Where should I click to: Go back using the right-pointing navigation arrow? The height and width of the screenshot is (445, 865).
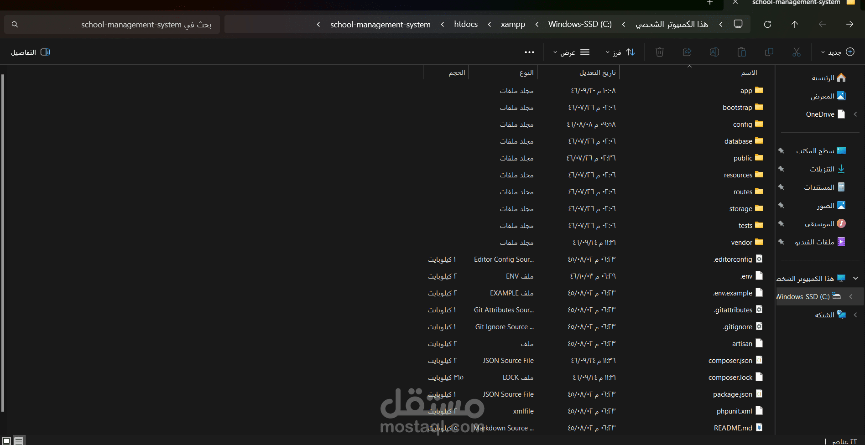pos(849,24)
